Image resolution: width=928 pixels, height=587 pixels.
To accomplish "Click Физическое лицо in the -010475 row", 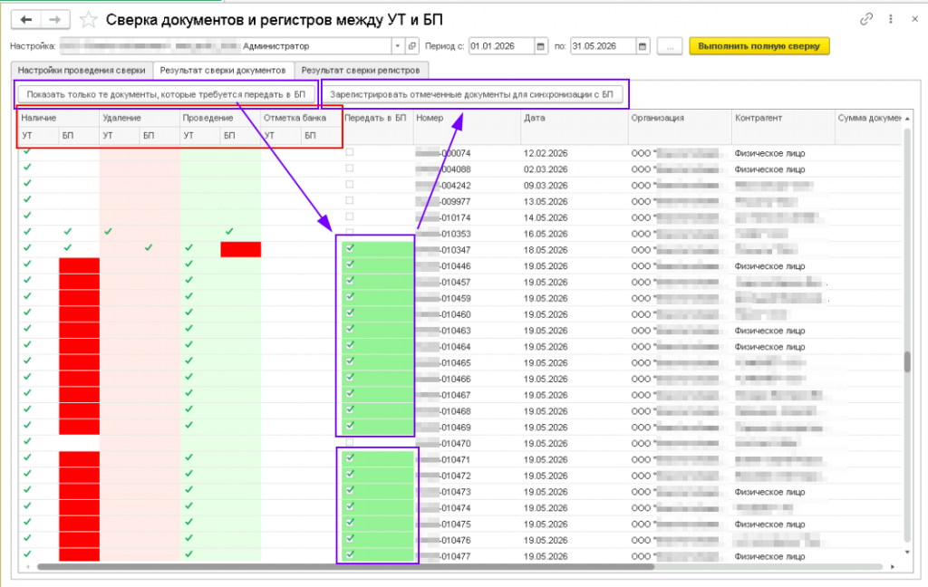I will [769, 524].
